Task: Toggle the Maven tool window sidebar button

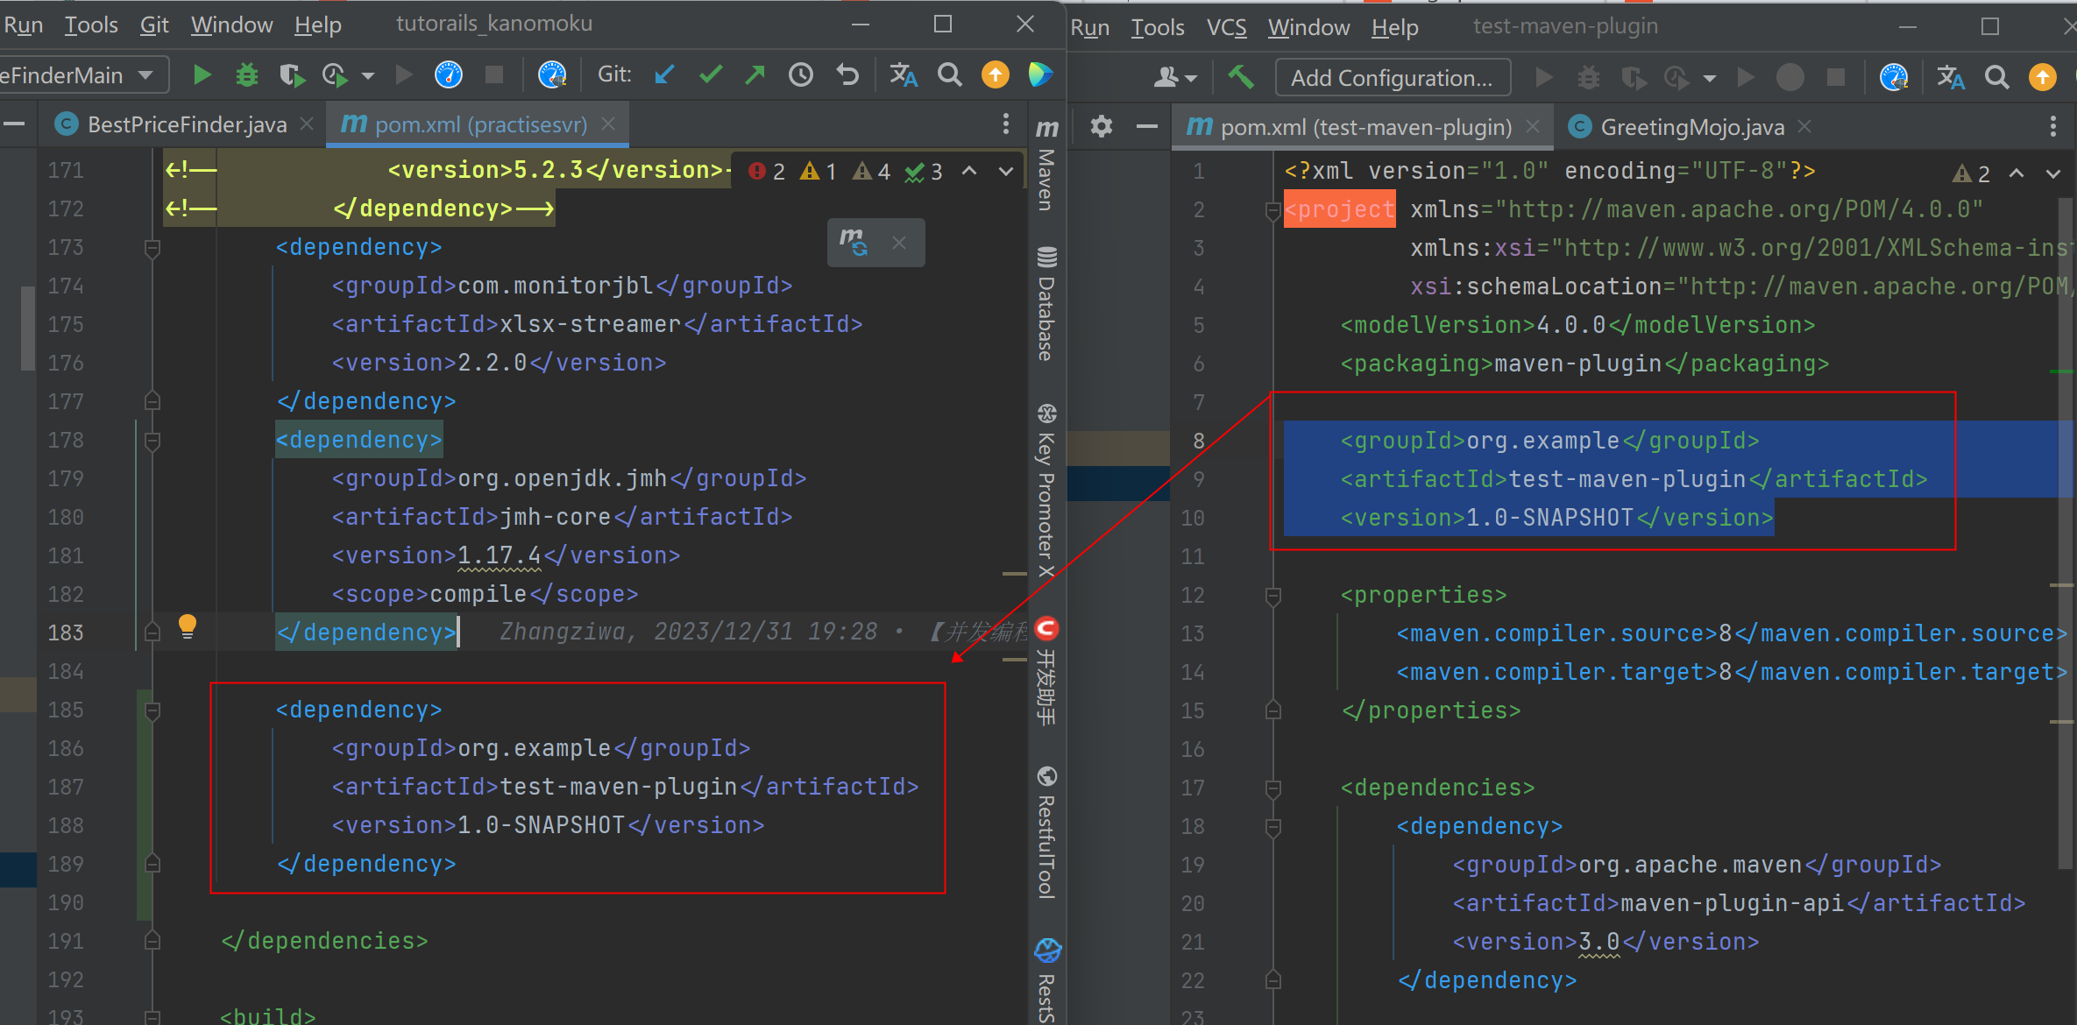Action: 1046,165
